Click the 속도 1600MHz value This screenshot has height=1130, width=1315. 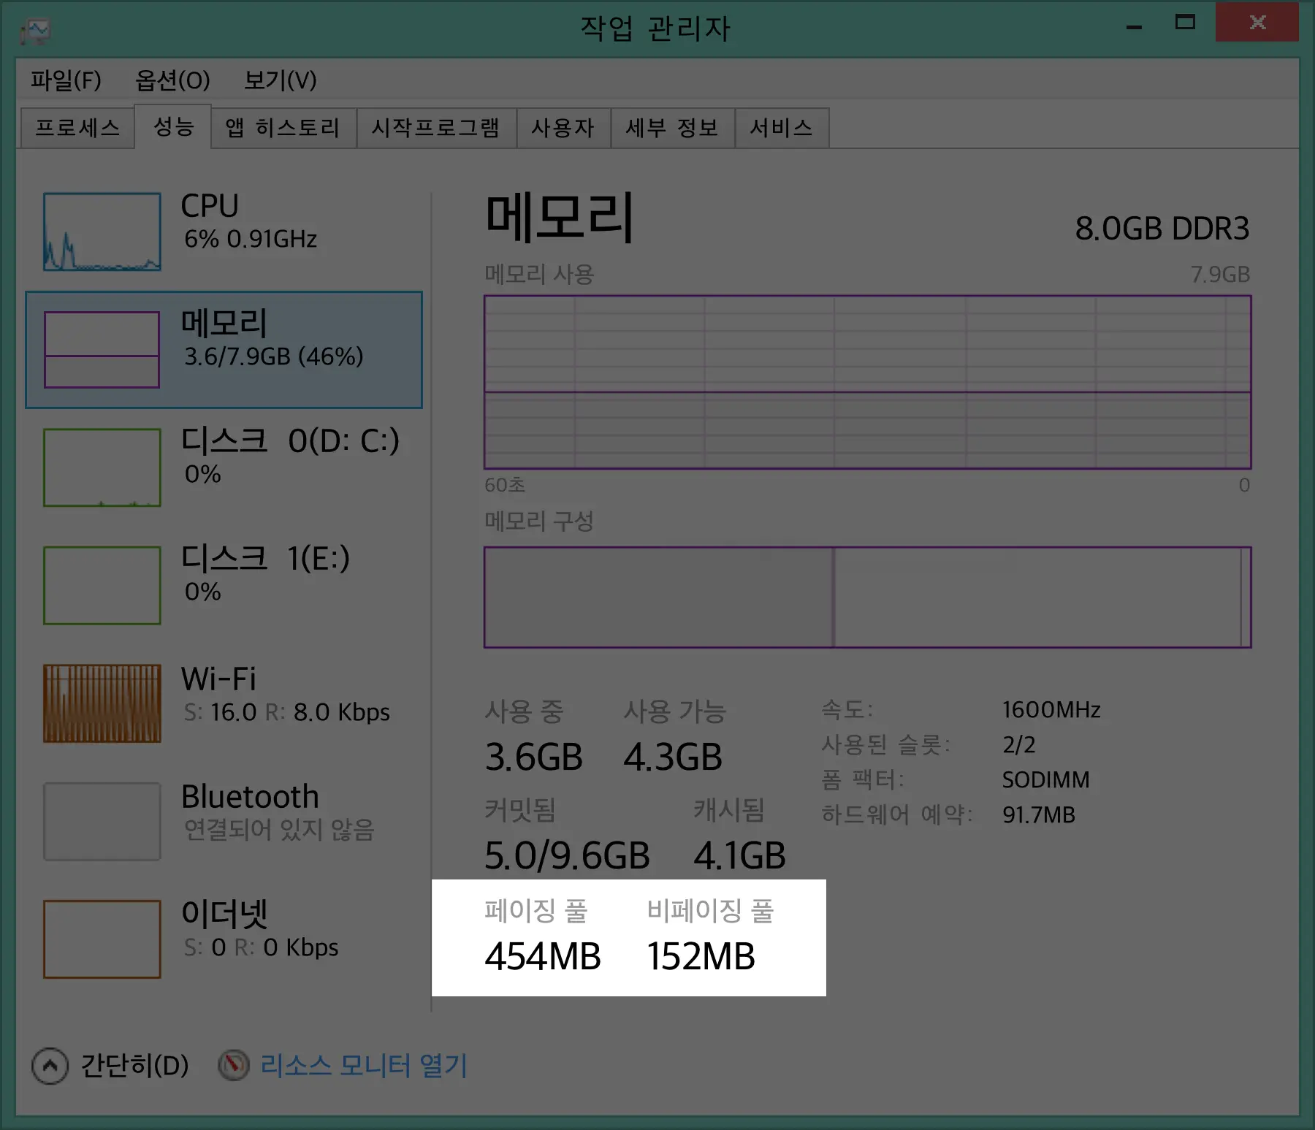pyautogui.click(x=1051, y=709)
